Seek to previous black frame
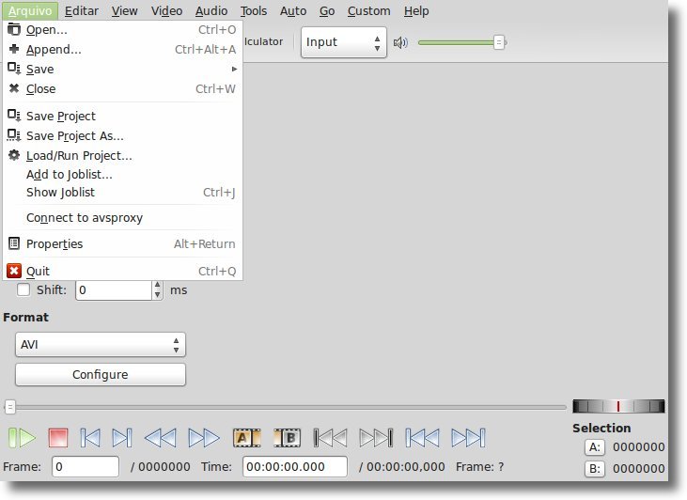 point(331,438)
